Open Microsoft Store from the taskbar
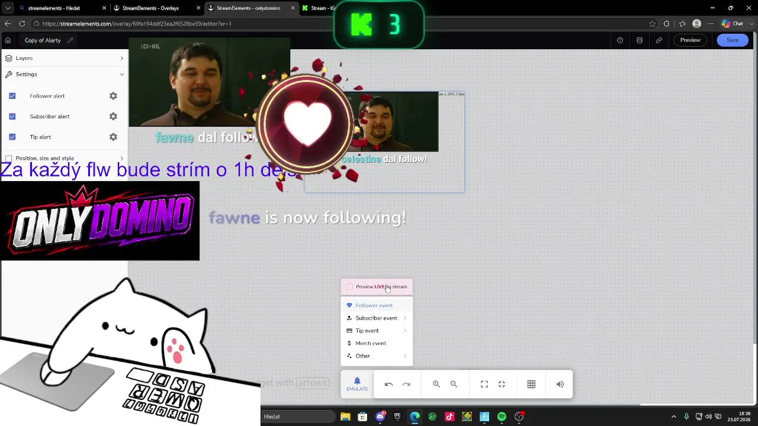Image resolution: width=758 pixels, height=426 pixels. coord(362,417)
